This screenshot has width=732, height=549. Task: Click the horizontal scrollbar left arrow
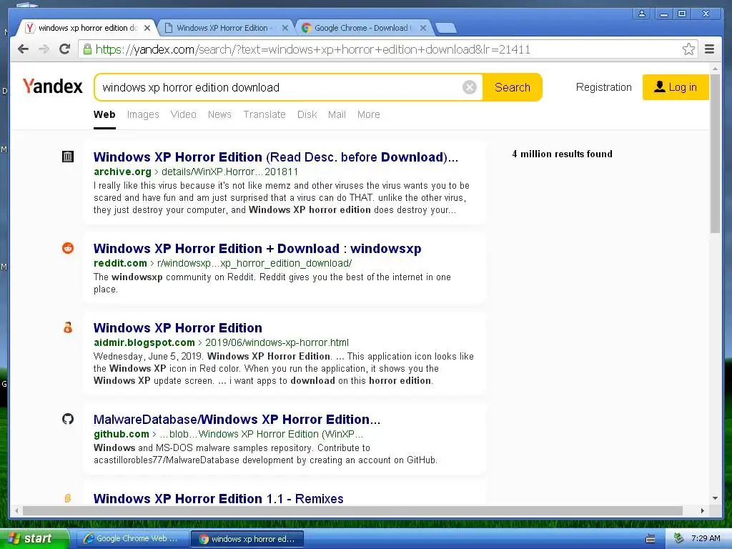coord(16,510)
